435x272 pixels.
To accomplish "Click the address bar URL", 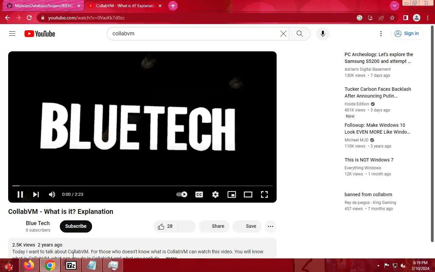I will [x=86, y=18].
